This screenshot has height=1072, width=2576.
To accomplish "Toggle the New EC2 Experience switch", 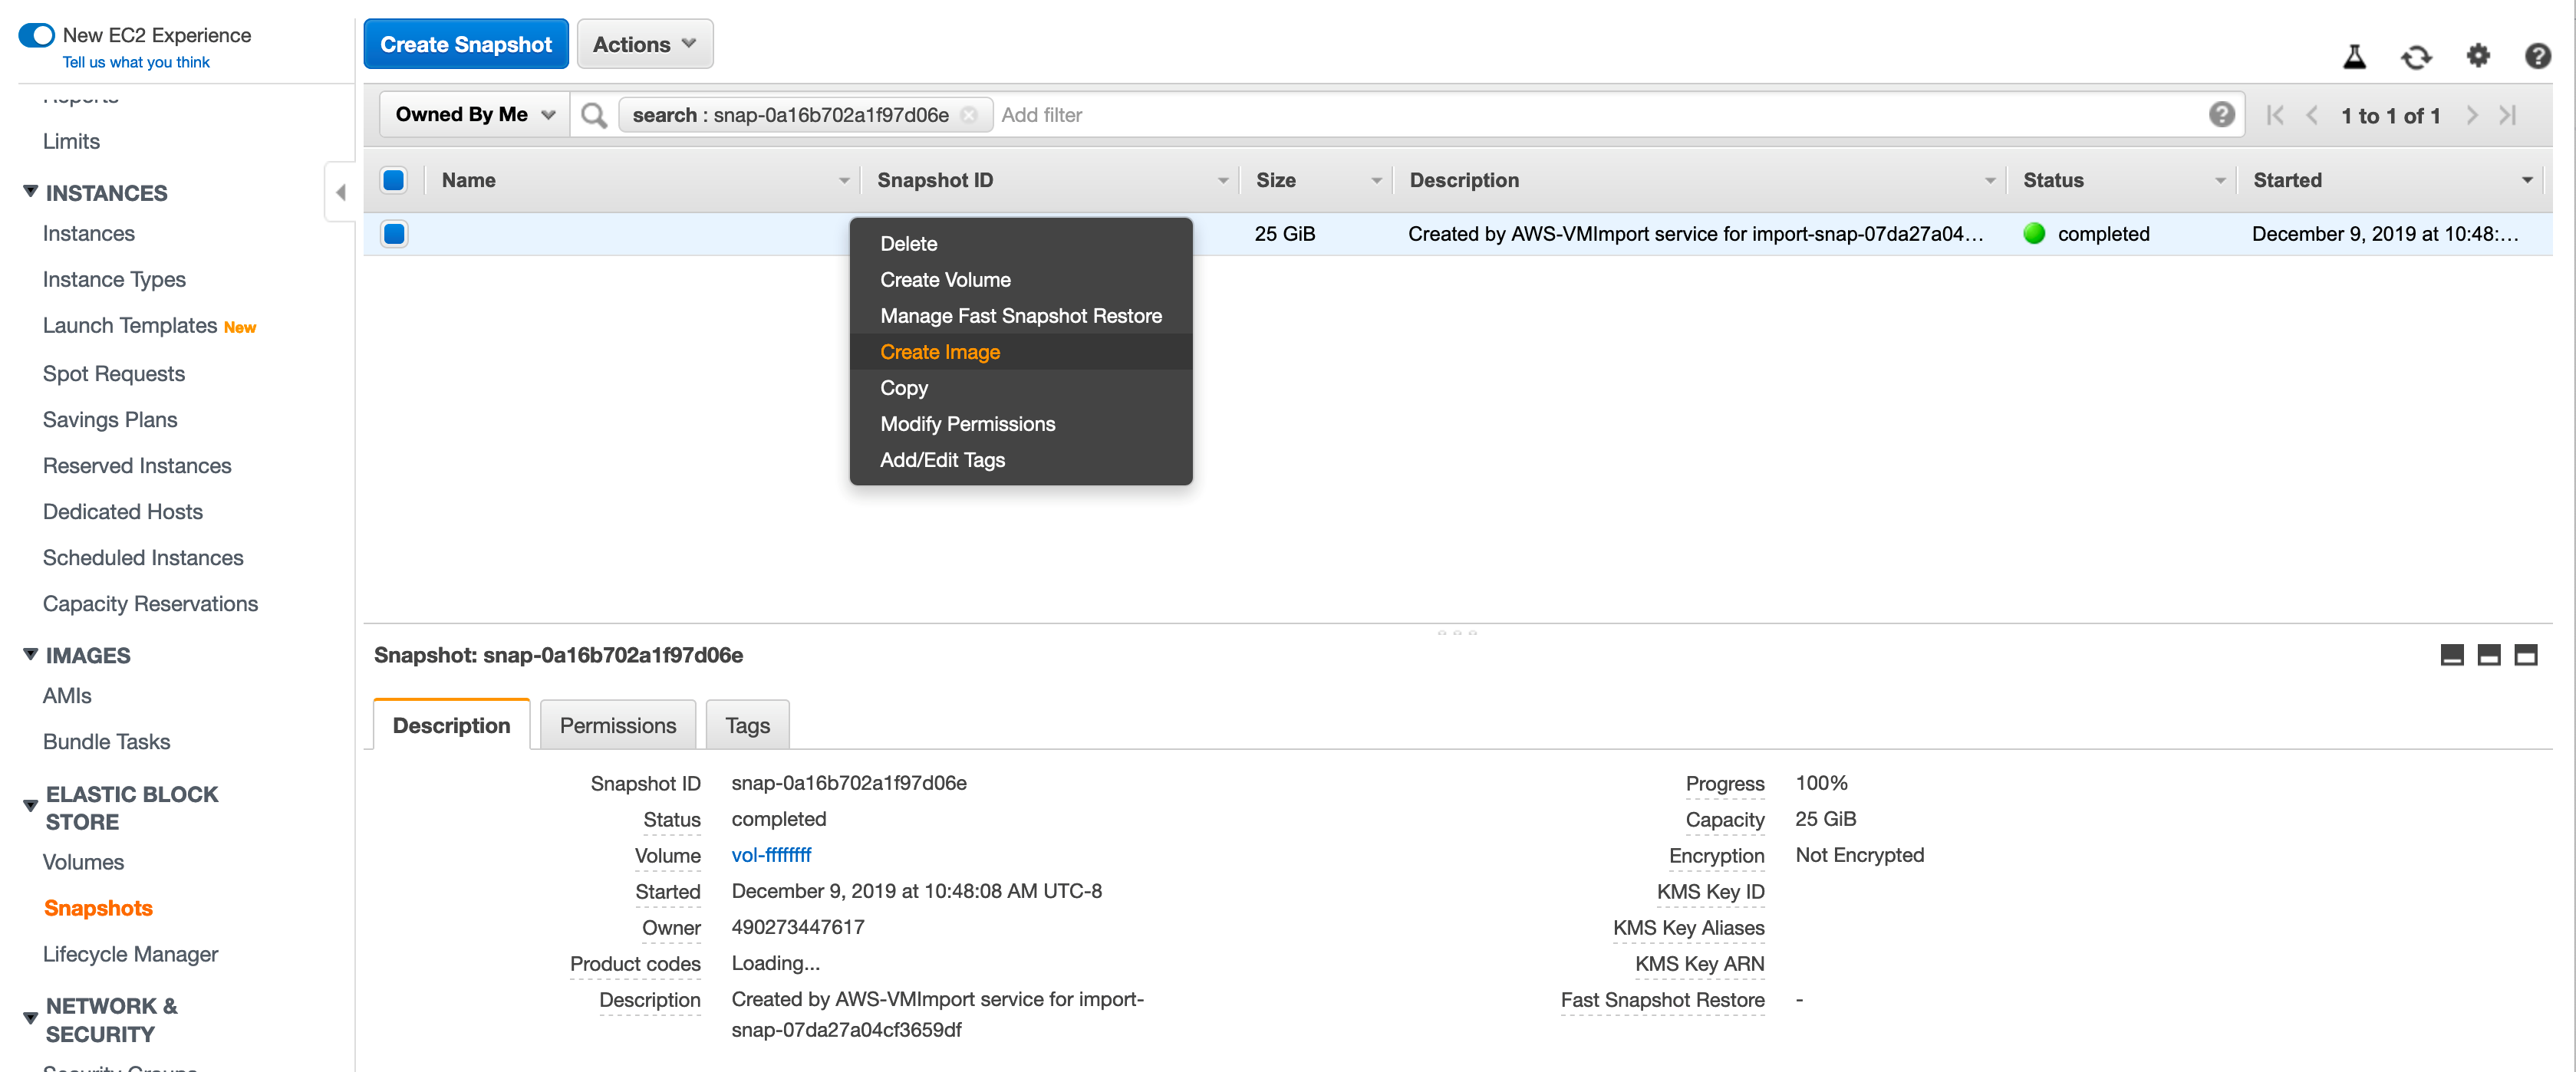I will (x=36, y=35).
